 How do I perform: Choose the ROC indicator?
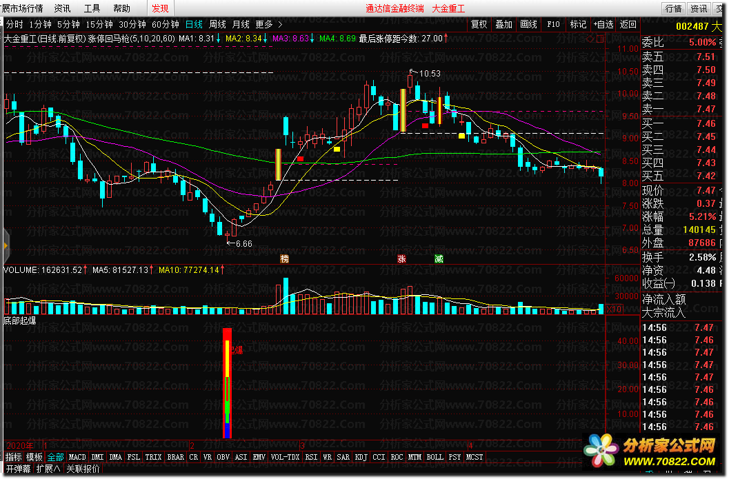(x=397, y=457)
